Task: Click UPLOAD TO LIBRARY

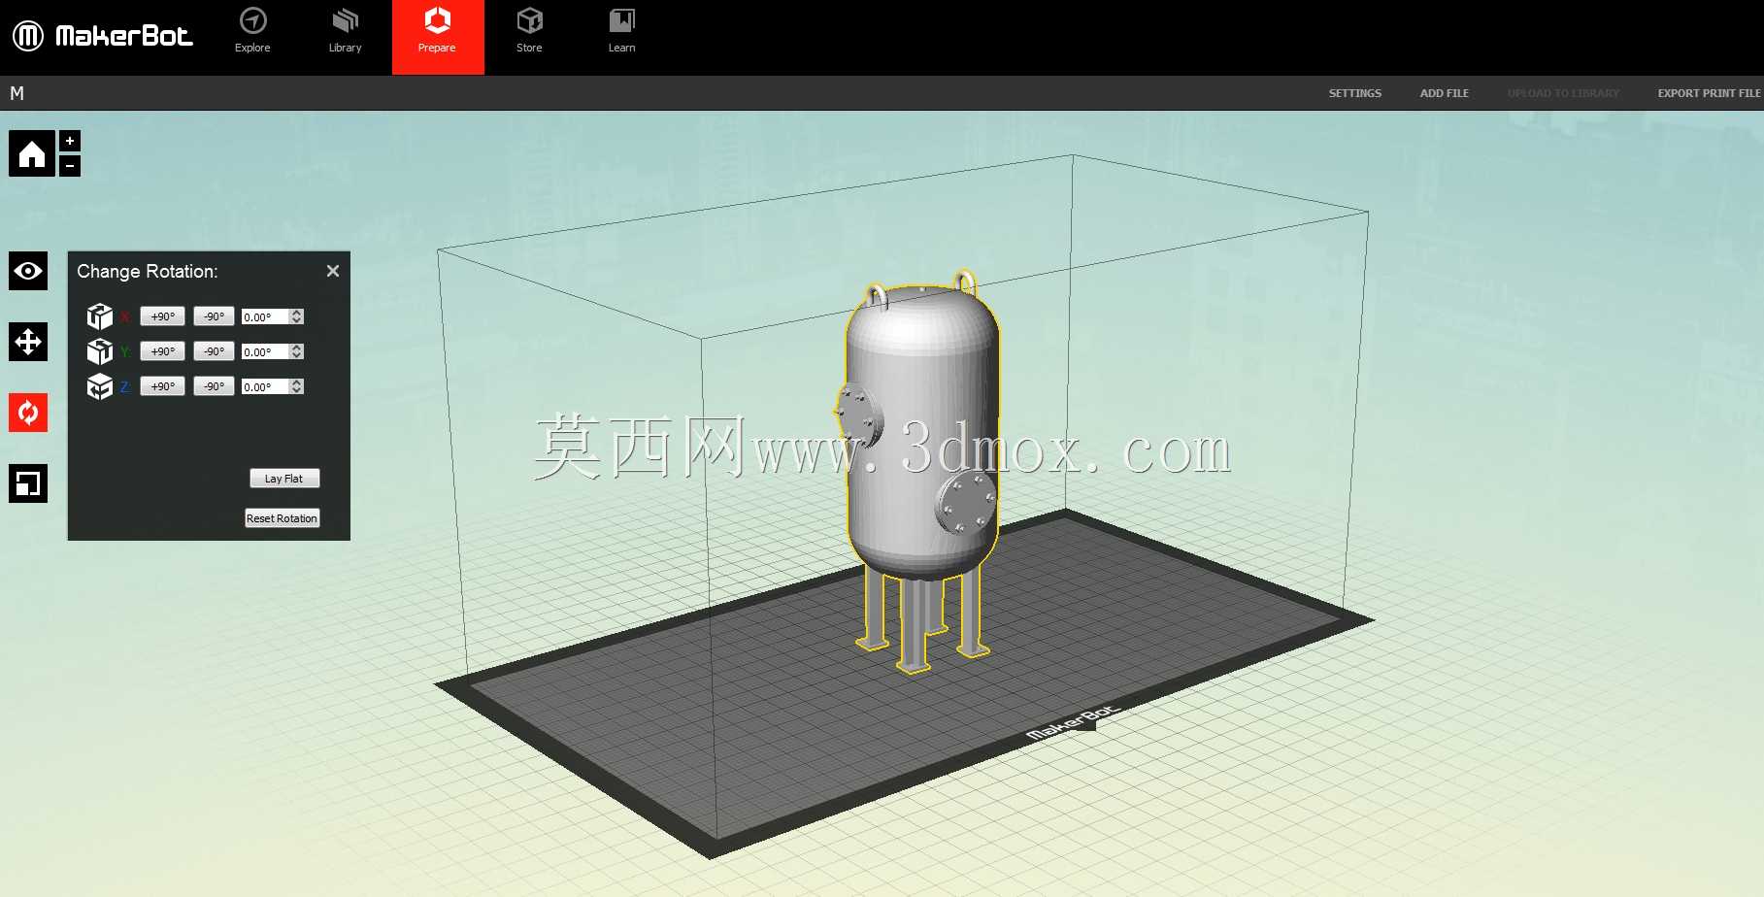Action: coord(1563,93)
